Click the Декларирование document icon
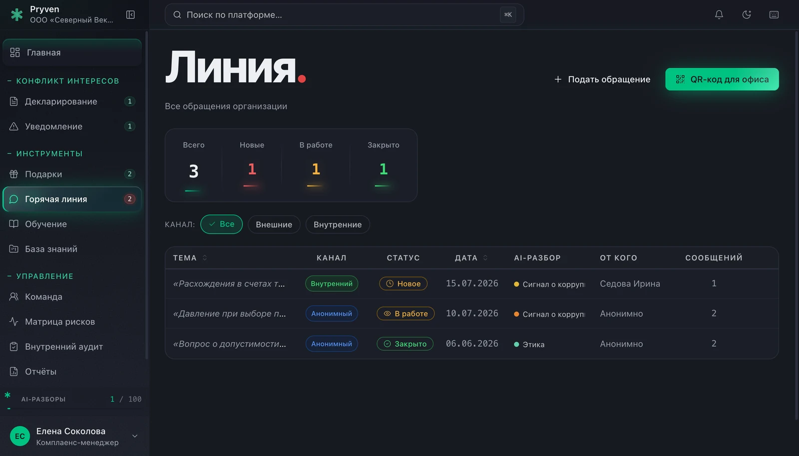Screen dimensions: 799x456 click(x=14, y=101)
